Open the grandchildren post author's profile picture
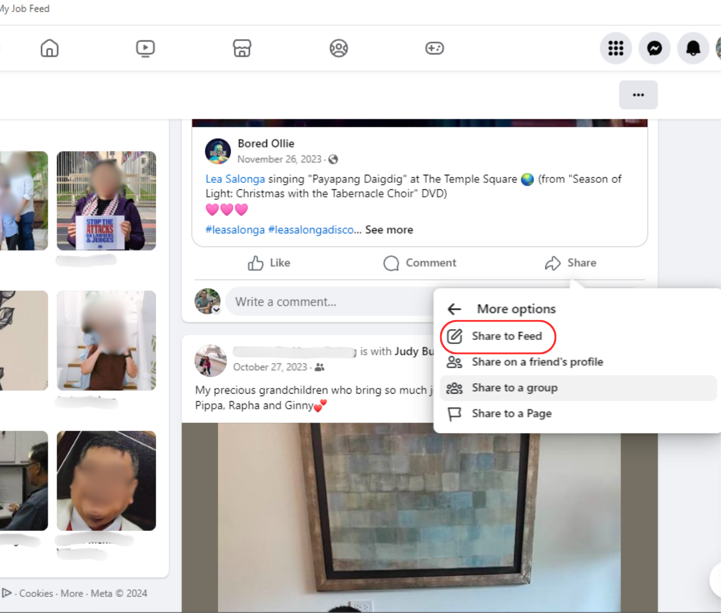Image resolution: width=721 pixels, height=613 pixels. tap(210, 360)
